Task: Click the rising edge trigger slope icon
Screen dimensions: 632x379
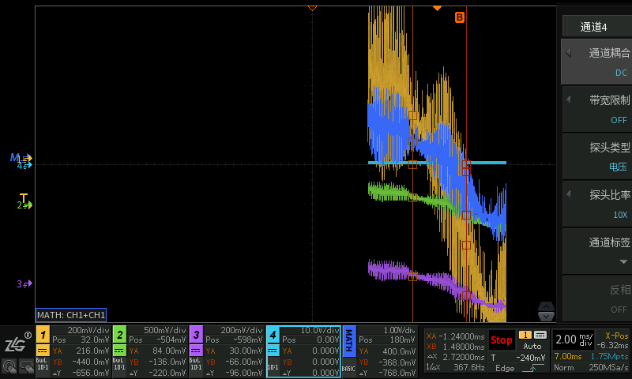Action: tap(532, 368)
